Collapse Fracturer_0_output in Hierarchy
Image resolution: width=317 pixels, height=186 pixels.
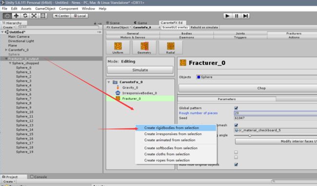pyautogui.click(x=6, y=58)
